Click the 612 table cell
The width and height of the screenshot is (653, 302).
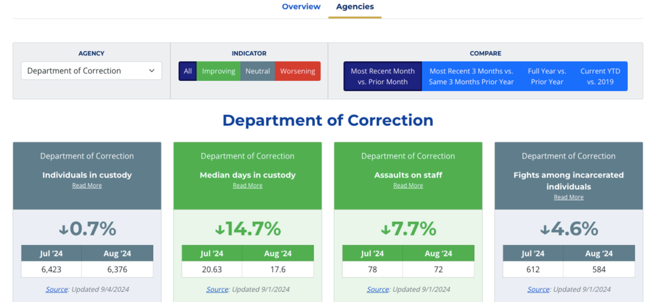tap(533, 269)
